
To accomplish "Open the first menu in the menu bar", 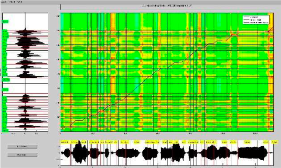I will coord(4,2).
